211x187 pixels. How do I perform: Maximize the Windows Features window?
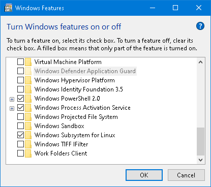tap(175, 8)
